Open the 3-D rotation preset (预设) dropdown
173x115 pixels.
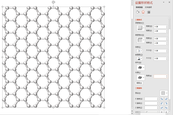click(x=164, y=93)
